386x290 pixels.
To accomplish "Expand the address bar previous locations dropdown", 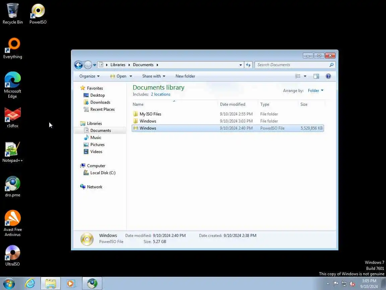I will click(x=241, y=65).
